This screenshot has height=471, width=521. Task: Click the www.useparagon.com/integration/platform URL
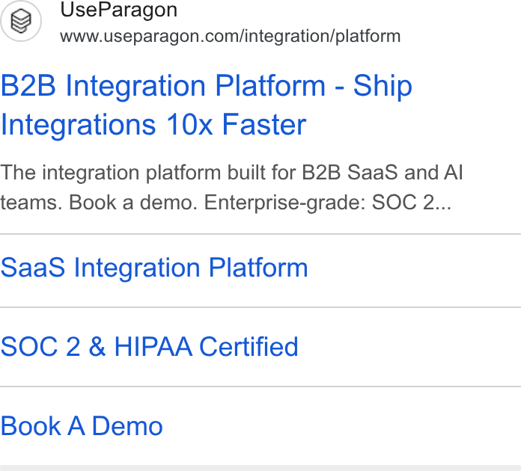tap(231, 36)
